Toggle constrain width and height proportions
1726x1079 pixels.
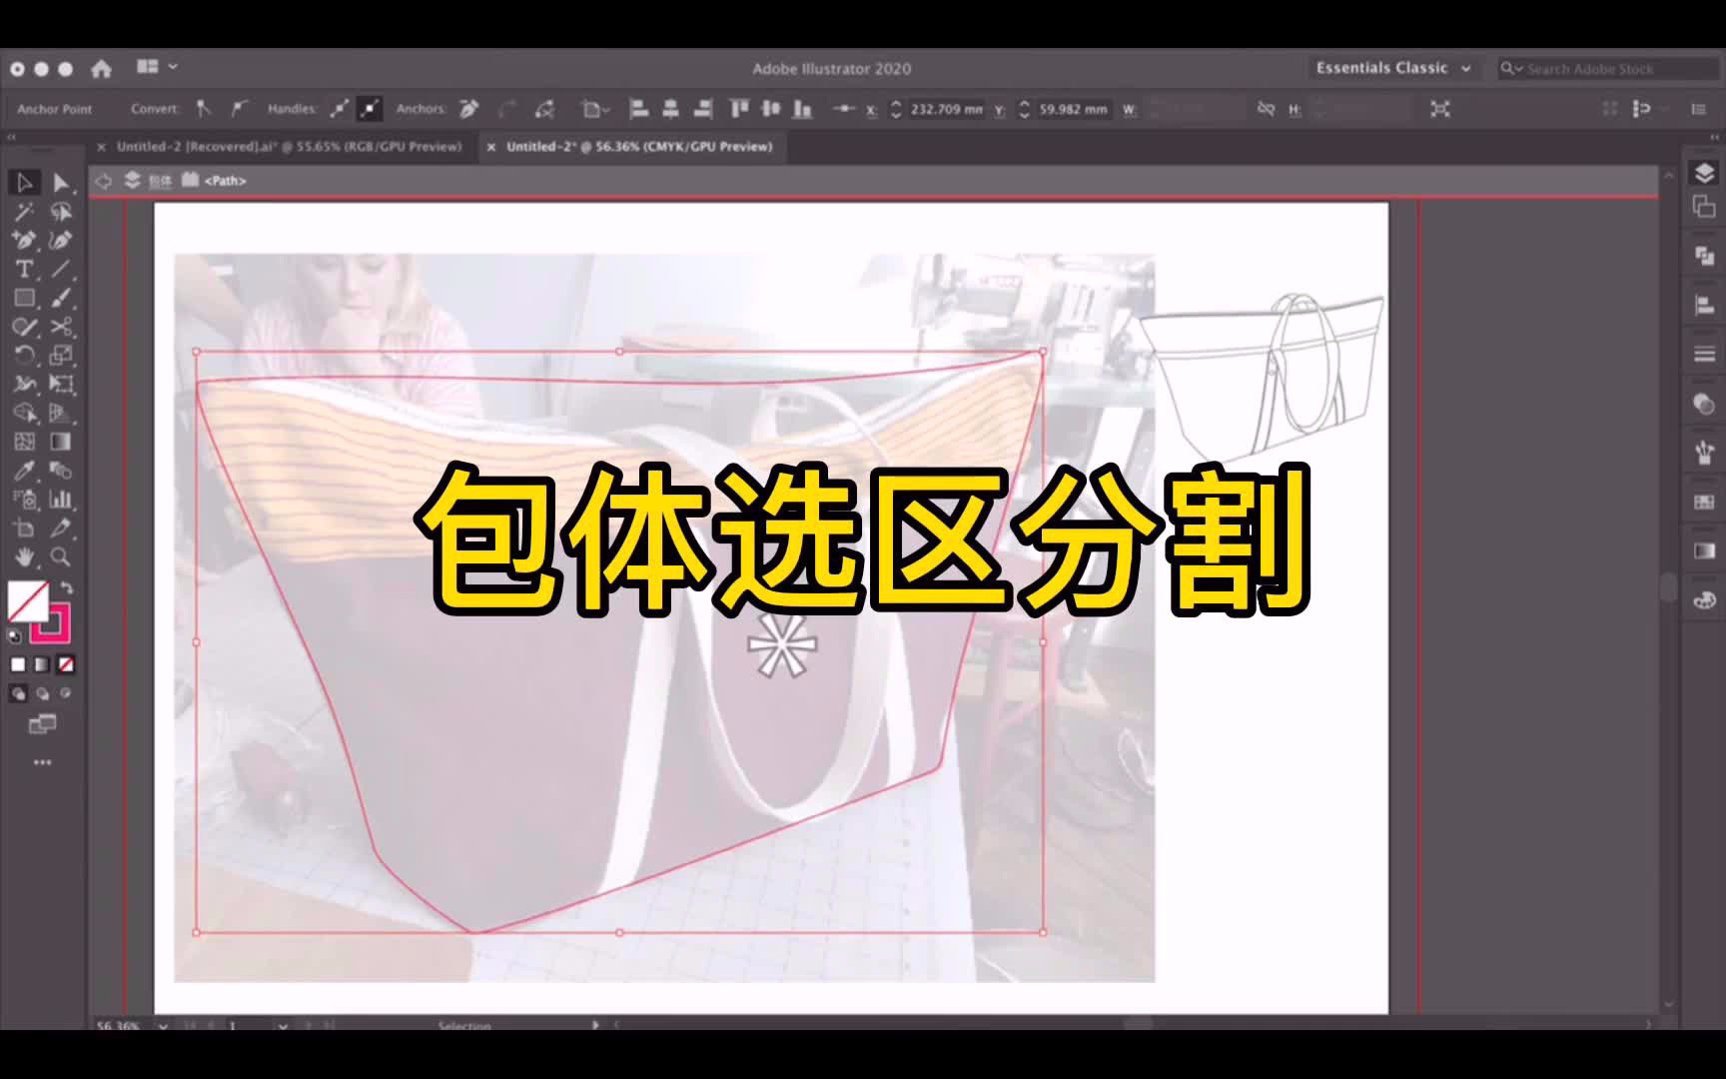click(x=1266, y=109)
